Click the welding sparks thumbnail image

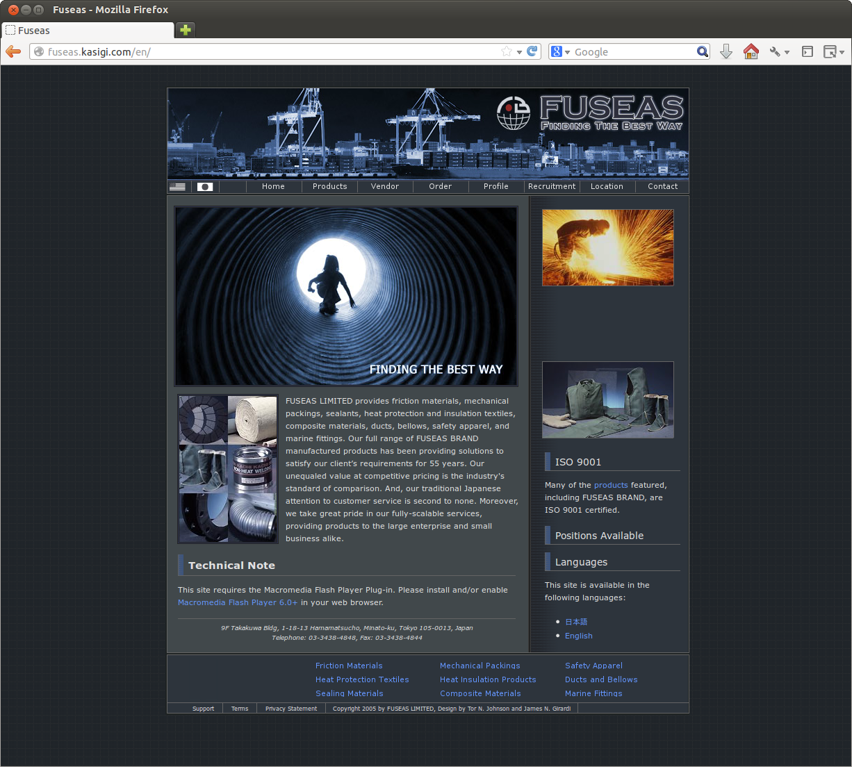tap(608, 247)
